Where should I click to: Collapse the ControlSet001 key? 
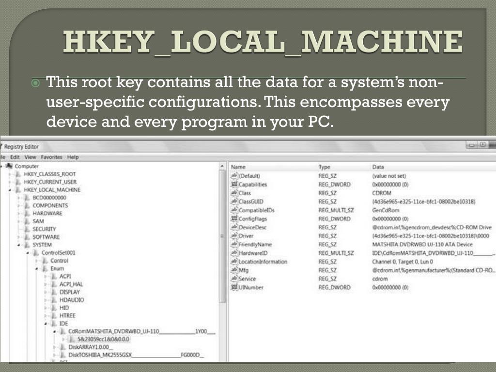coord(28,253)
